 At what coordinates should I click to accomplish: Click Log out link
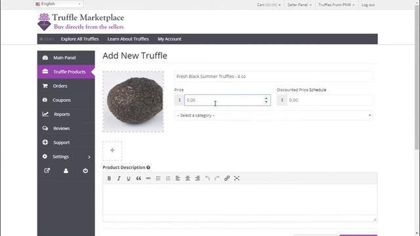[368, 5]
